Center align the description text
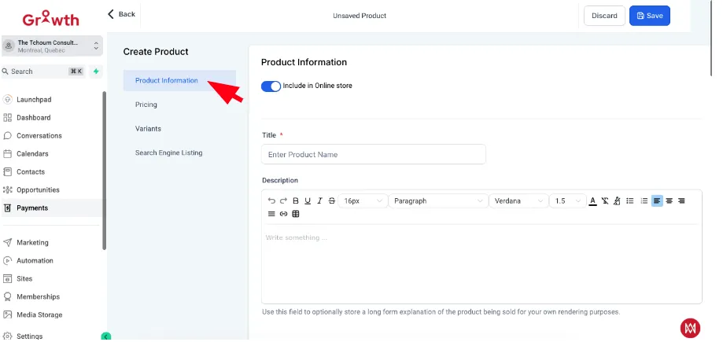The width and height of the screenshot is (723, 342). (669, 201)
